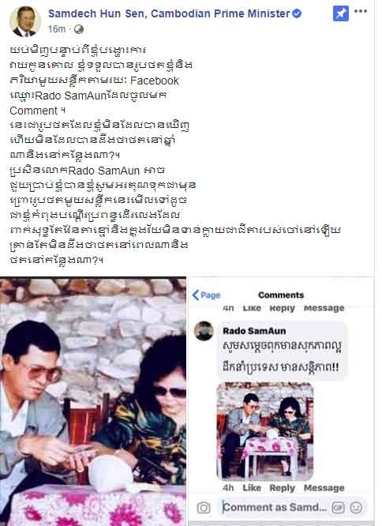382x526 pixels.
Task: Open the photo attached to Rado SamAun's comment
Action: (x=265, y=431)
